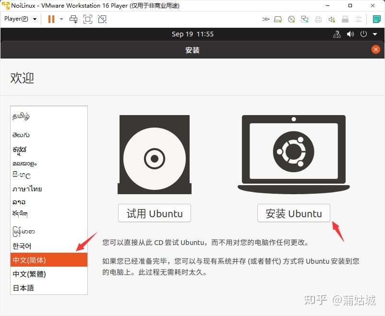Click the virtual network adapter device icon

click(x=304, y=19)
